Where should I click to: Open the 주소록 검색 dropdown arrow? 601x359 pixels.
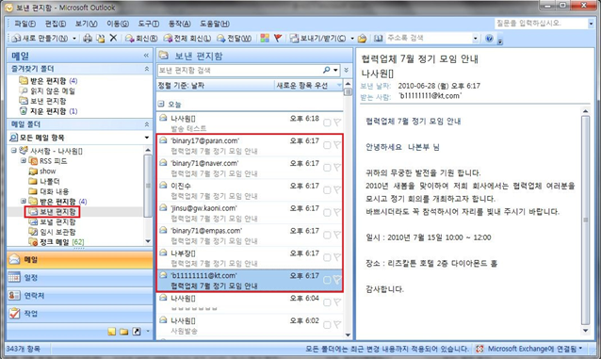pyautogui.click(x=476, y=38)
